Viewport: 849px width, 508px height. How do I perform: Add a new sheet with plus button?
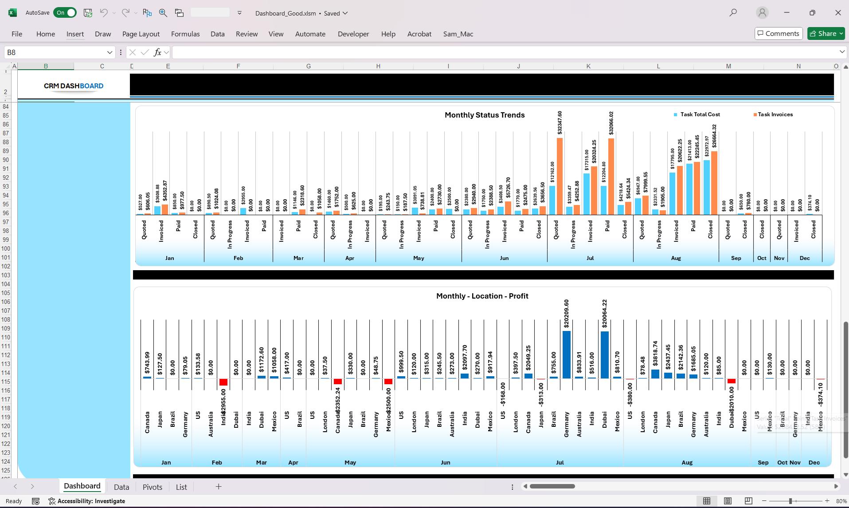point(219,487)
